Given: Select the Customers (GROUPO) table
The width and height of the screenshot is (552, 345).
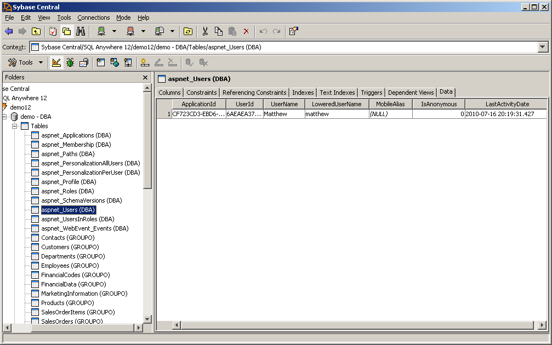Looking at the screenshot, I should [x=70, y=247].
